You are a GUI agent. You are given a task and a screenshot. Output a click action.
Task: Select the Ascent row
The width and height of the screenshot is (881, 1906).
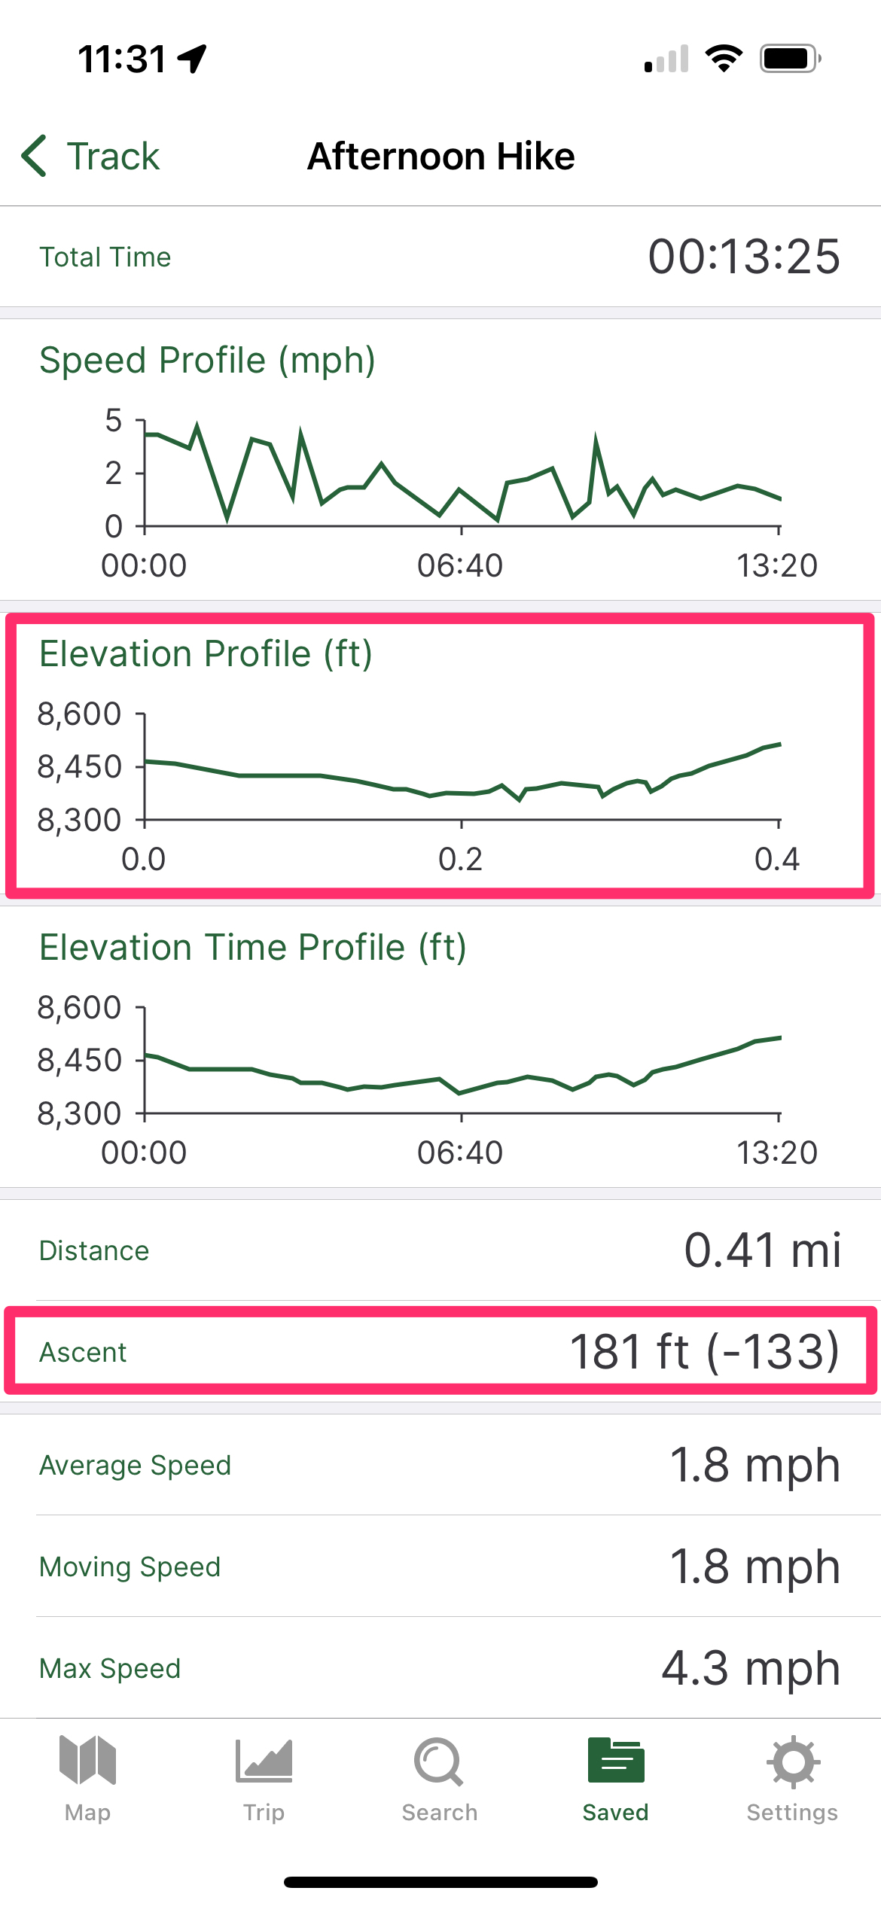point(440,1352)
